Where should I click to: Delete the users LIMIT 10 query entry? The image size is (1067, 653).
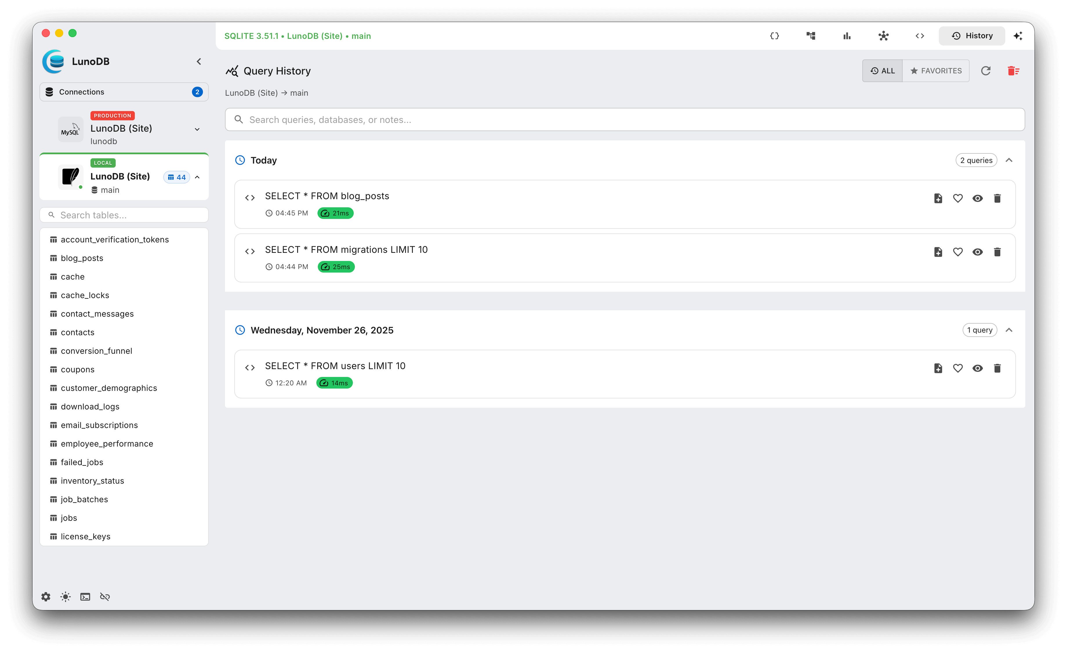pos(997,368)
